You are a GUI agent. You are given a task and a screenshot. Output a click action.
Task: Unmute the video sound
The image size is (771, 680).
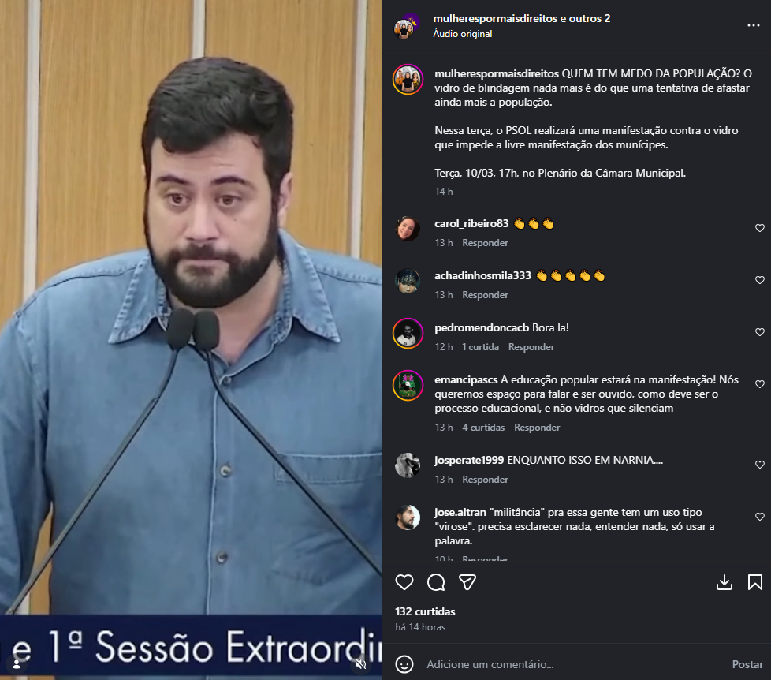(x=361, y=664)
